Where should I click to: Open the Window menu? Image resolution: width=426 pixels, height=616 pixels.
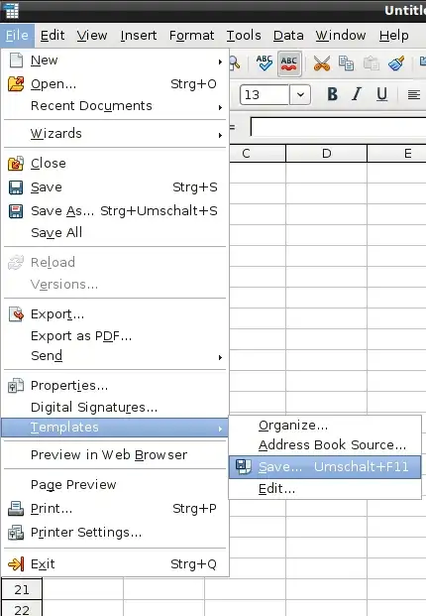341,36
